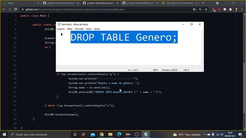Click the Windows (CRLF) status entry
Screen dimensions: 246x138
(170, 70)
